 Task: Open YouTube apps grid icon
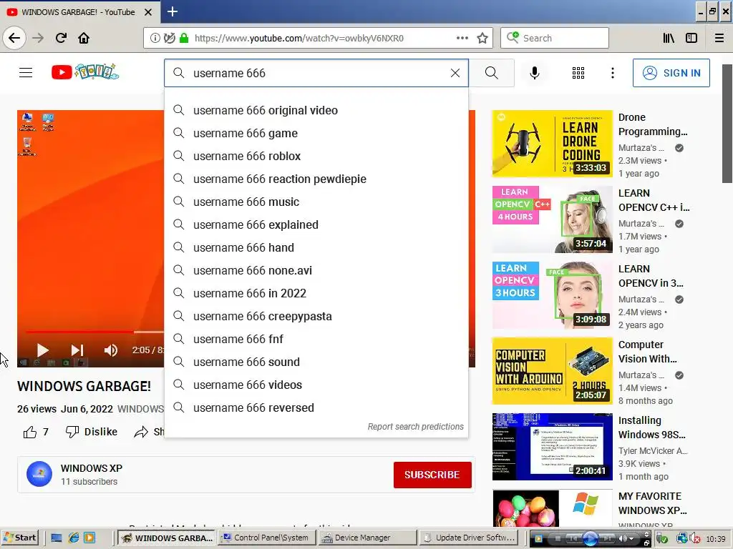point(578,73)
